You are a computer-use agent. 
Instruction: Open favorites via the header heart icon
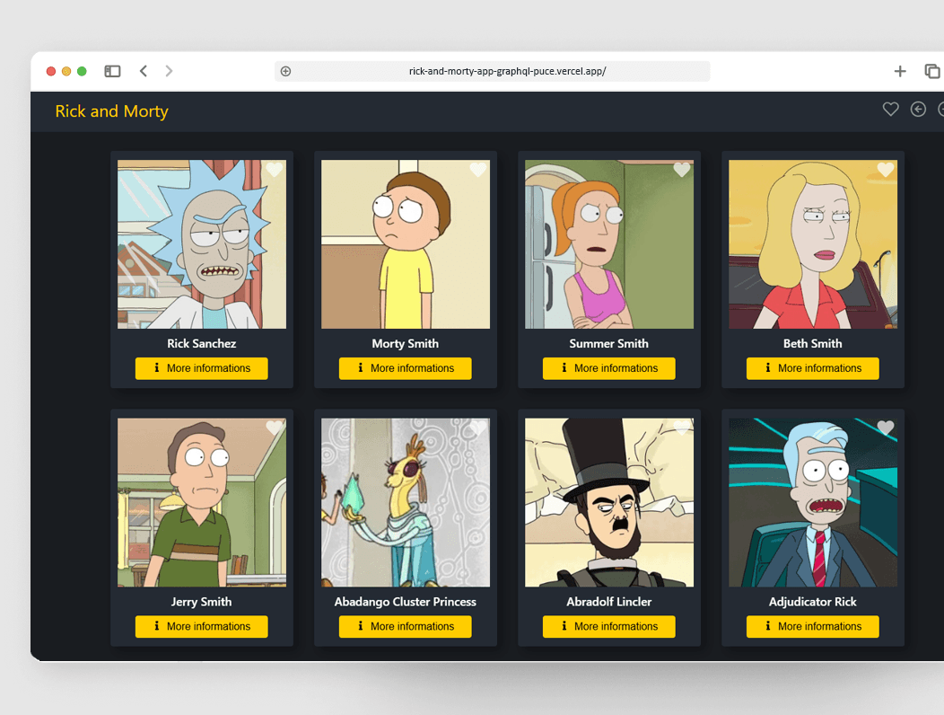tap(890, 109)
